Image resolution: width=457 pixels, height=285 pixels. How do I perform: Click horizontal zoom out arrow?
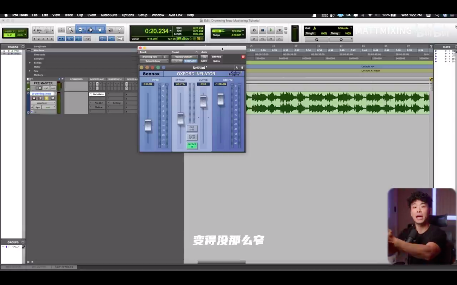[34, 30]
